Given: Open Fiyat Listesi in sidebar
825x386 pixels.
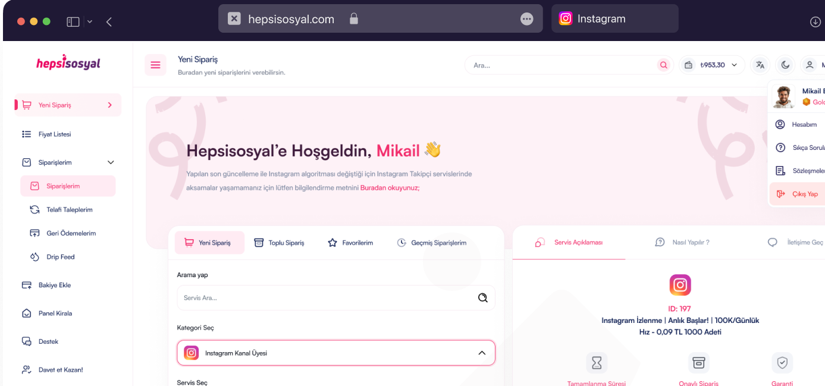Looking at the screenshot, I should pyautogui.click(x=55, y=134).
